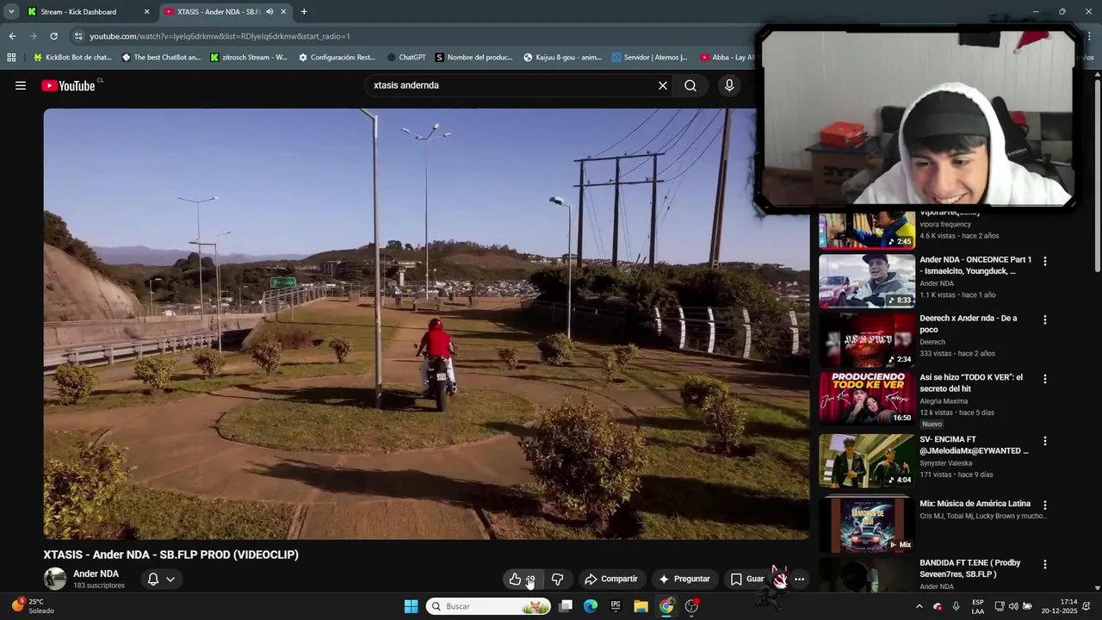The image size is (1102, 620).
Task: Open a new browser tab
Action: pos(304,12)
